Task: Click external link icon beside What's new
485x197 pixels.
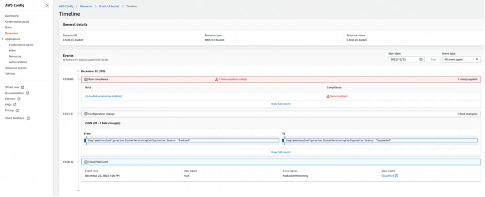Action: [x=23, y=87]
